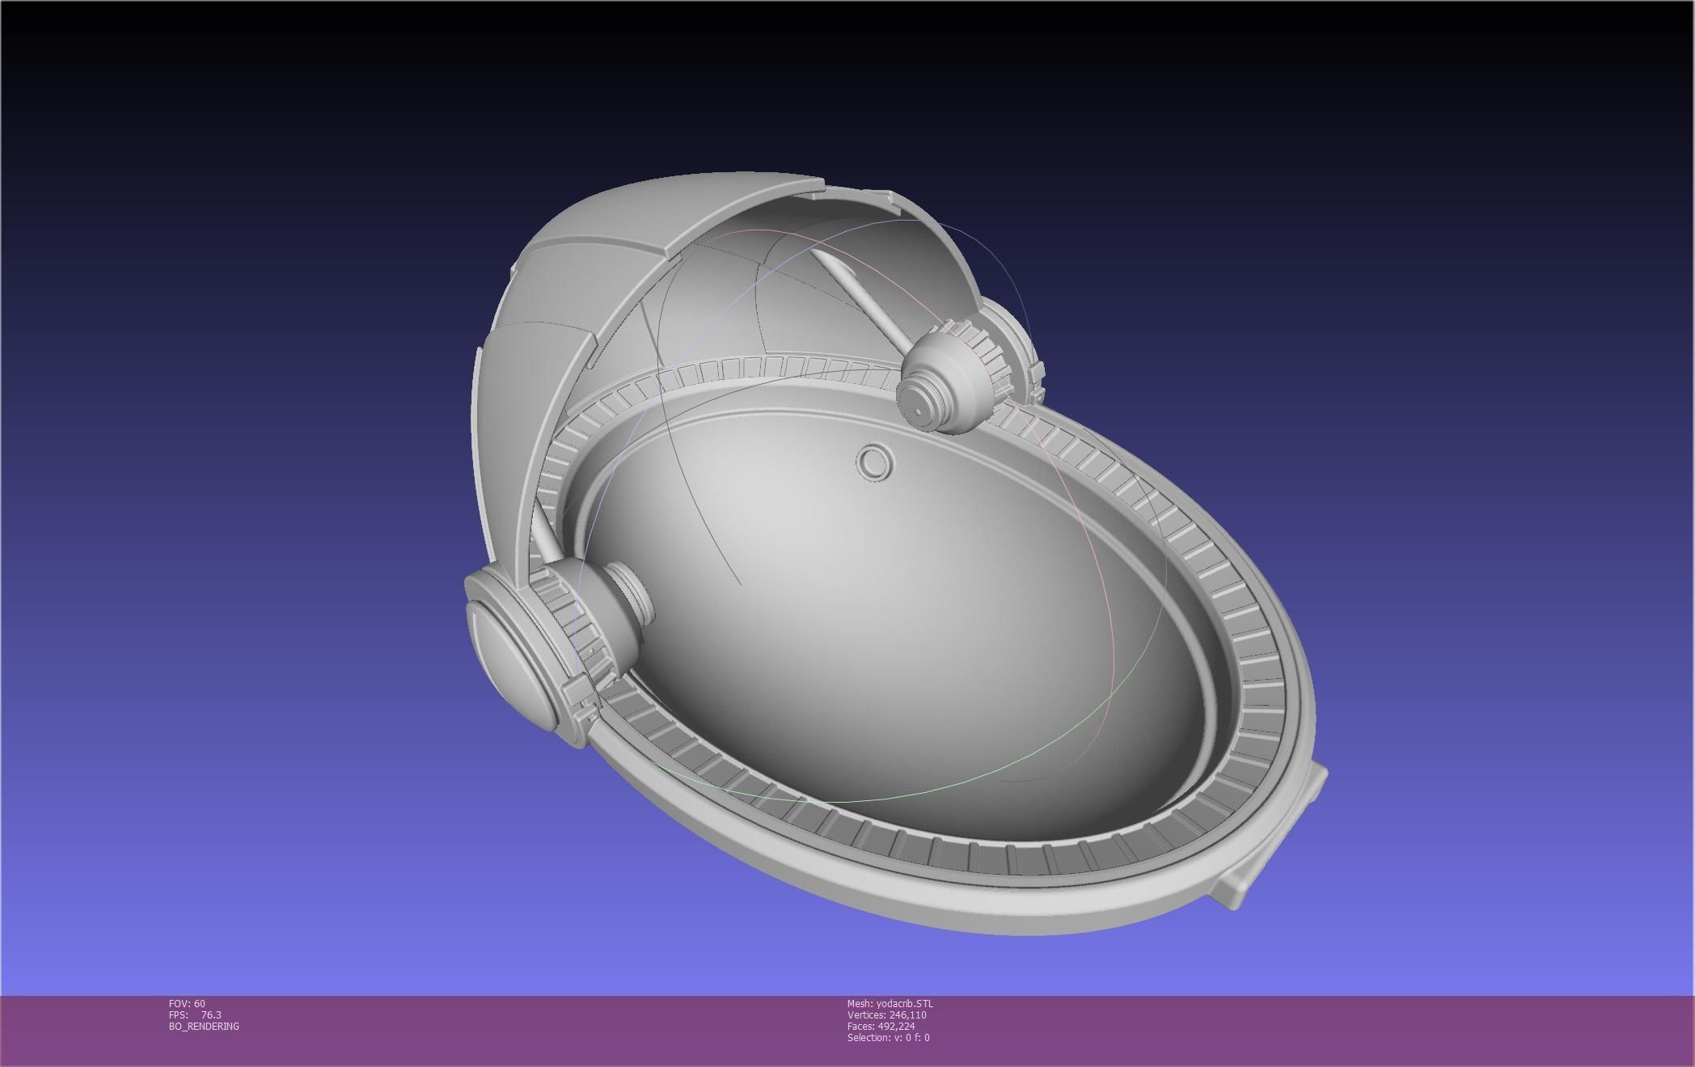Click the upper right hinge knob
Image resolution: width=1695 pixels, height=1067 pixels.
(x=942, y=386)
